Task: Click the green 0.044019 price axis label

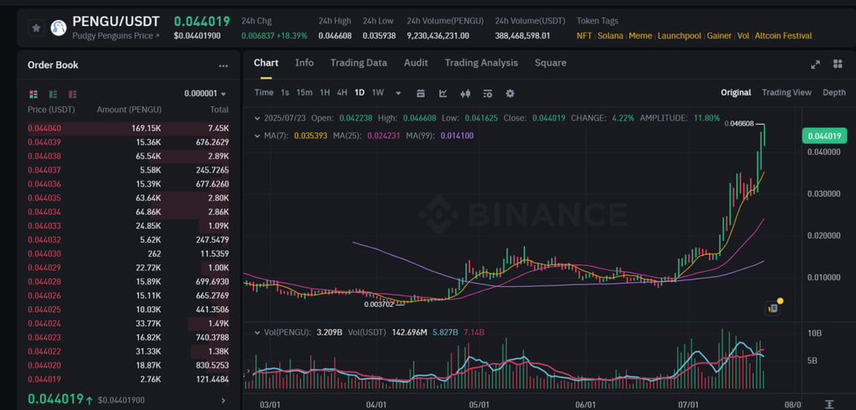Action: [x=824, y=136]
